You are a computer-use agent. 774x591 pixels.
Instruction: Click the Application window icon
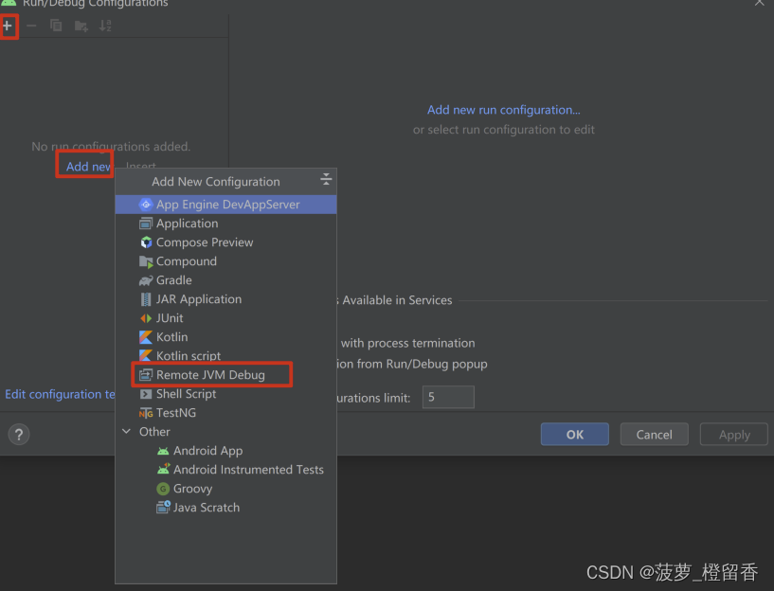[x=146, y=224]
